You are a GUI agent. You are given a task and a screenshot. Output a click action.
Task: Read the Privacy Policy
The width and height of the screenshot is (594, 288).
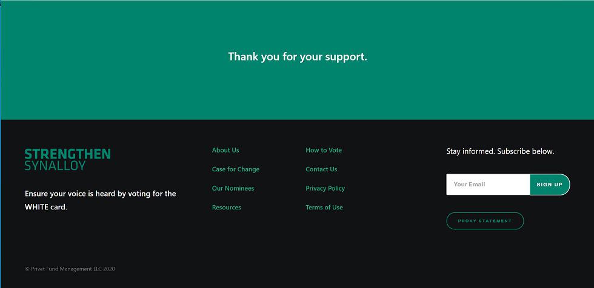[325, 188]
